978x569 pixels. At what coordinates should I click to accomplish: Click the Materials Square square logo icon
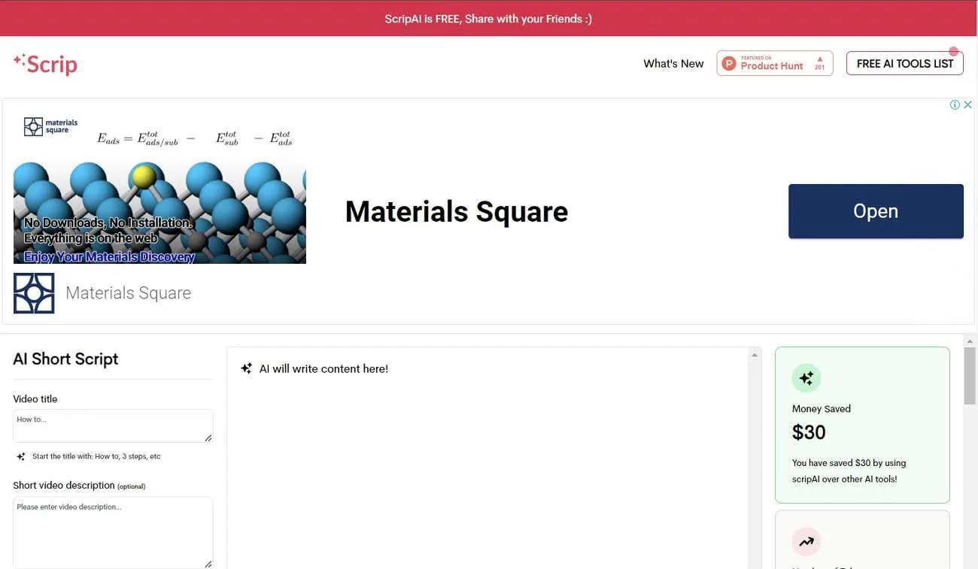34,293
